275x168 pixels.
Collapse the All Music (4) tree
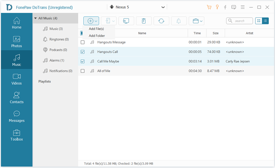(x=36, y=18)
